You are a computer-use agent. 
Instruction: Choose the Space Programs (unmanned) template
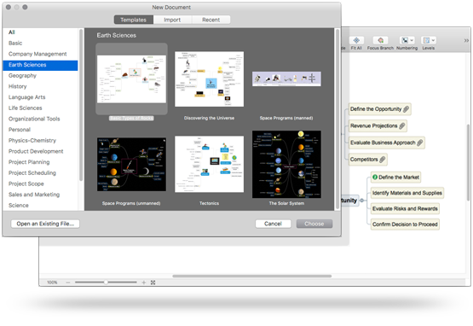(x=131, y=165)
